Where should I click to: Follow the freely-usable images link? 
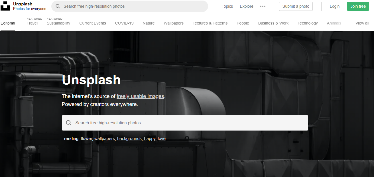click(140, 96)
